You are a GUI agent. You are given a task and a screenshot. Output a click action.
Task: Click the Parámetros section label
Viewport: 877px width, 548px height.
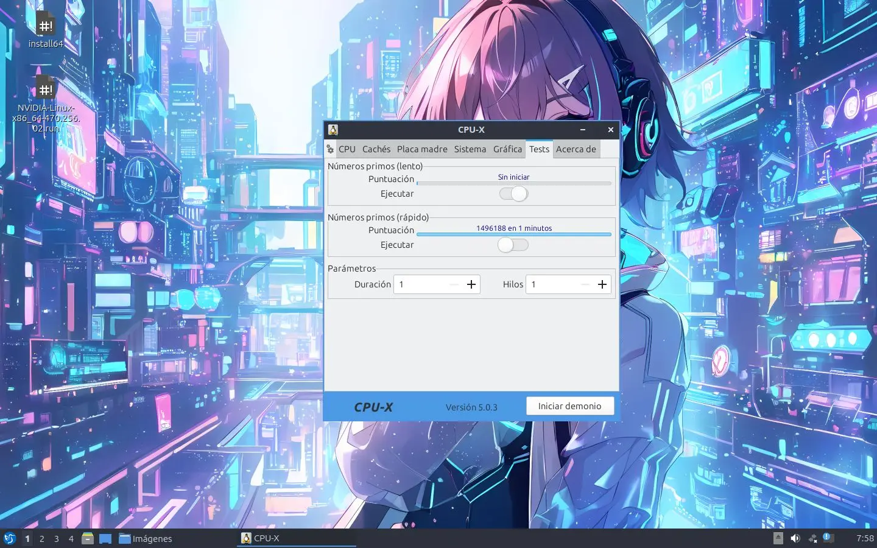[x=351, y=269]
